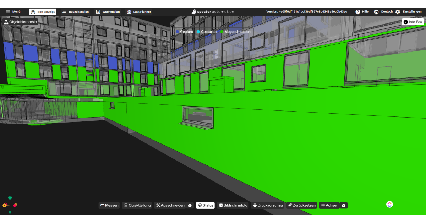Image resolution: width=426 pixels, height=223 pixels.
Task: Change language via Deutsch selector
Action: 383,12
